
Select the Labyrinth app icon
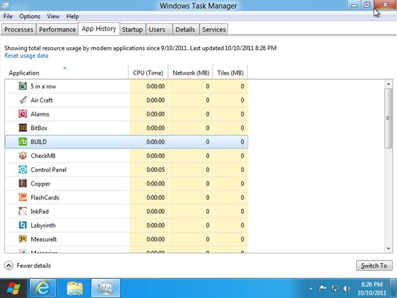(23, 225)
